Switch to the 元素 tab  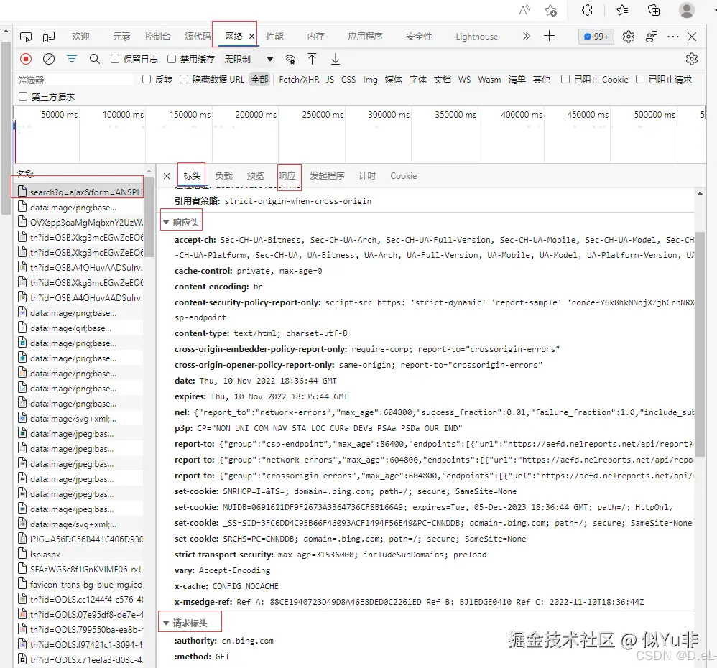click(x=121, y=37)
